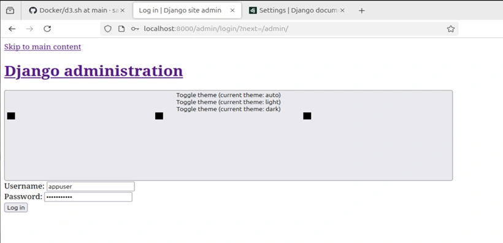Click the Toggle theme button panel
503x243 pixels.
click(x=228, y=135)
